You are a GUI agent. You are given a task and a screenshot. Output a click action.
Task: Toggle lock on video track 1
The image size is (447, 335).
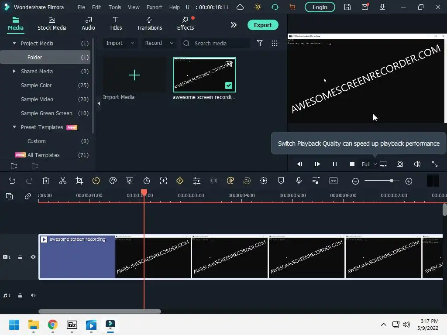click(x=20, y=256)
